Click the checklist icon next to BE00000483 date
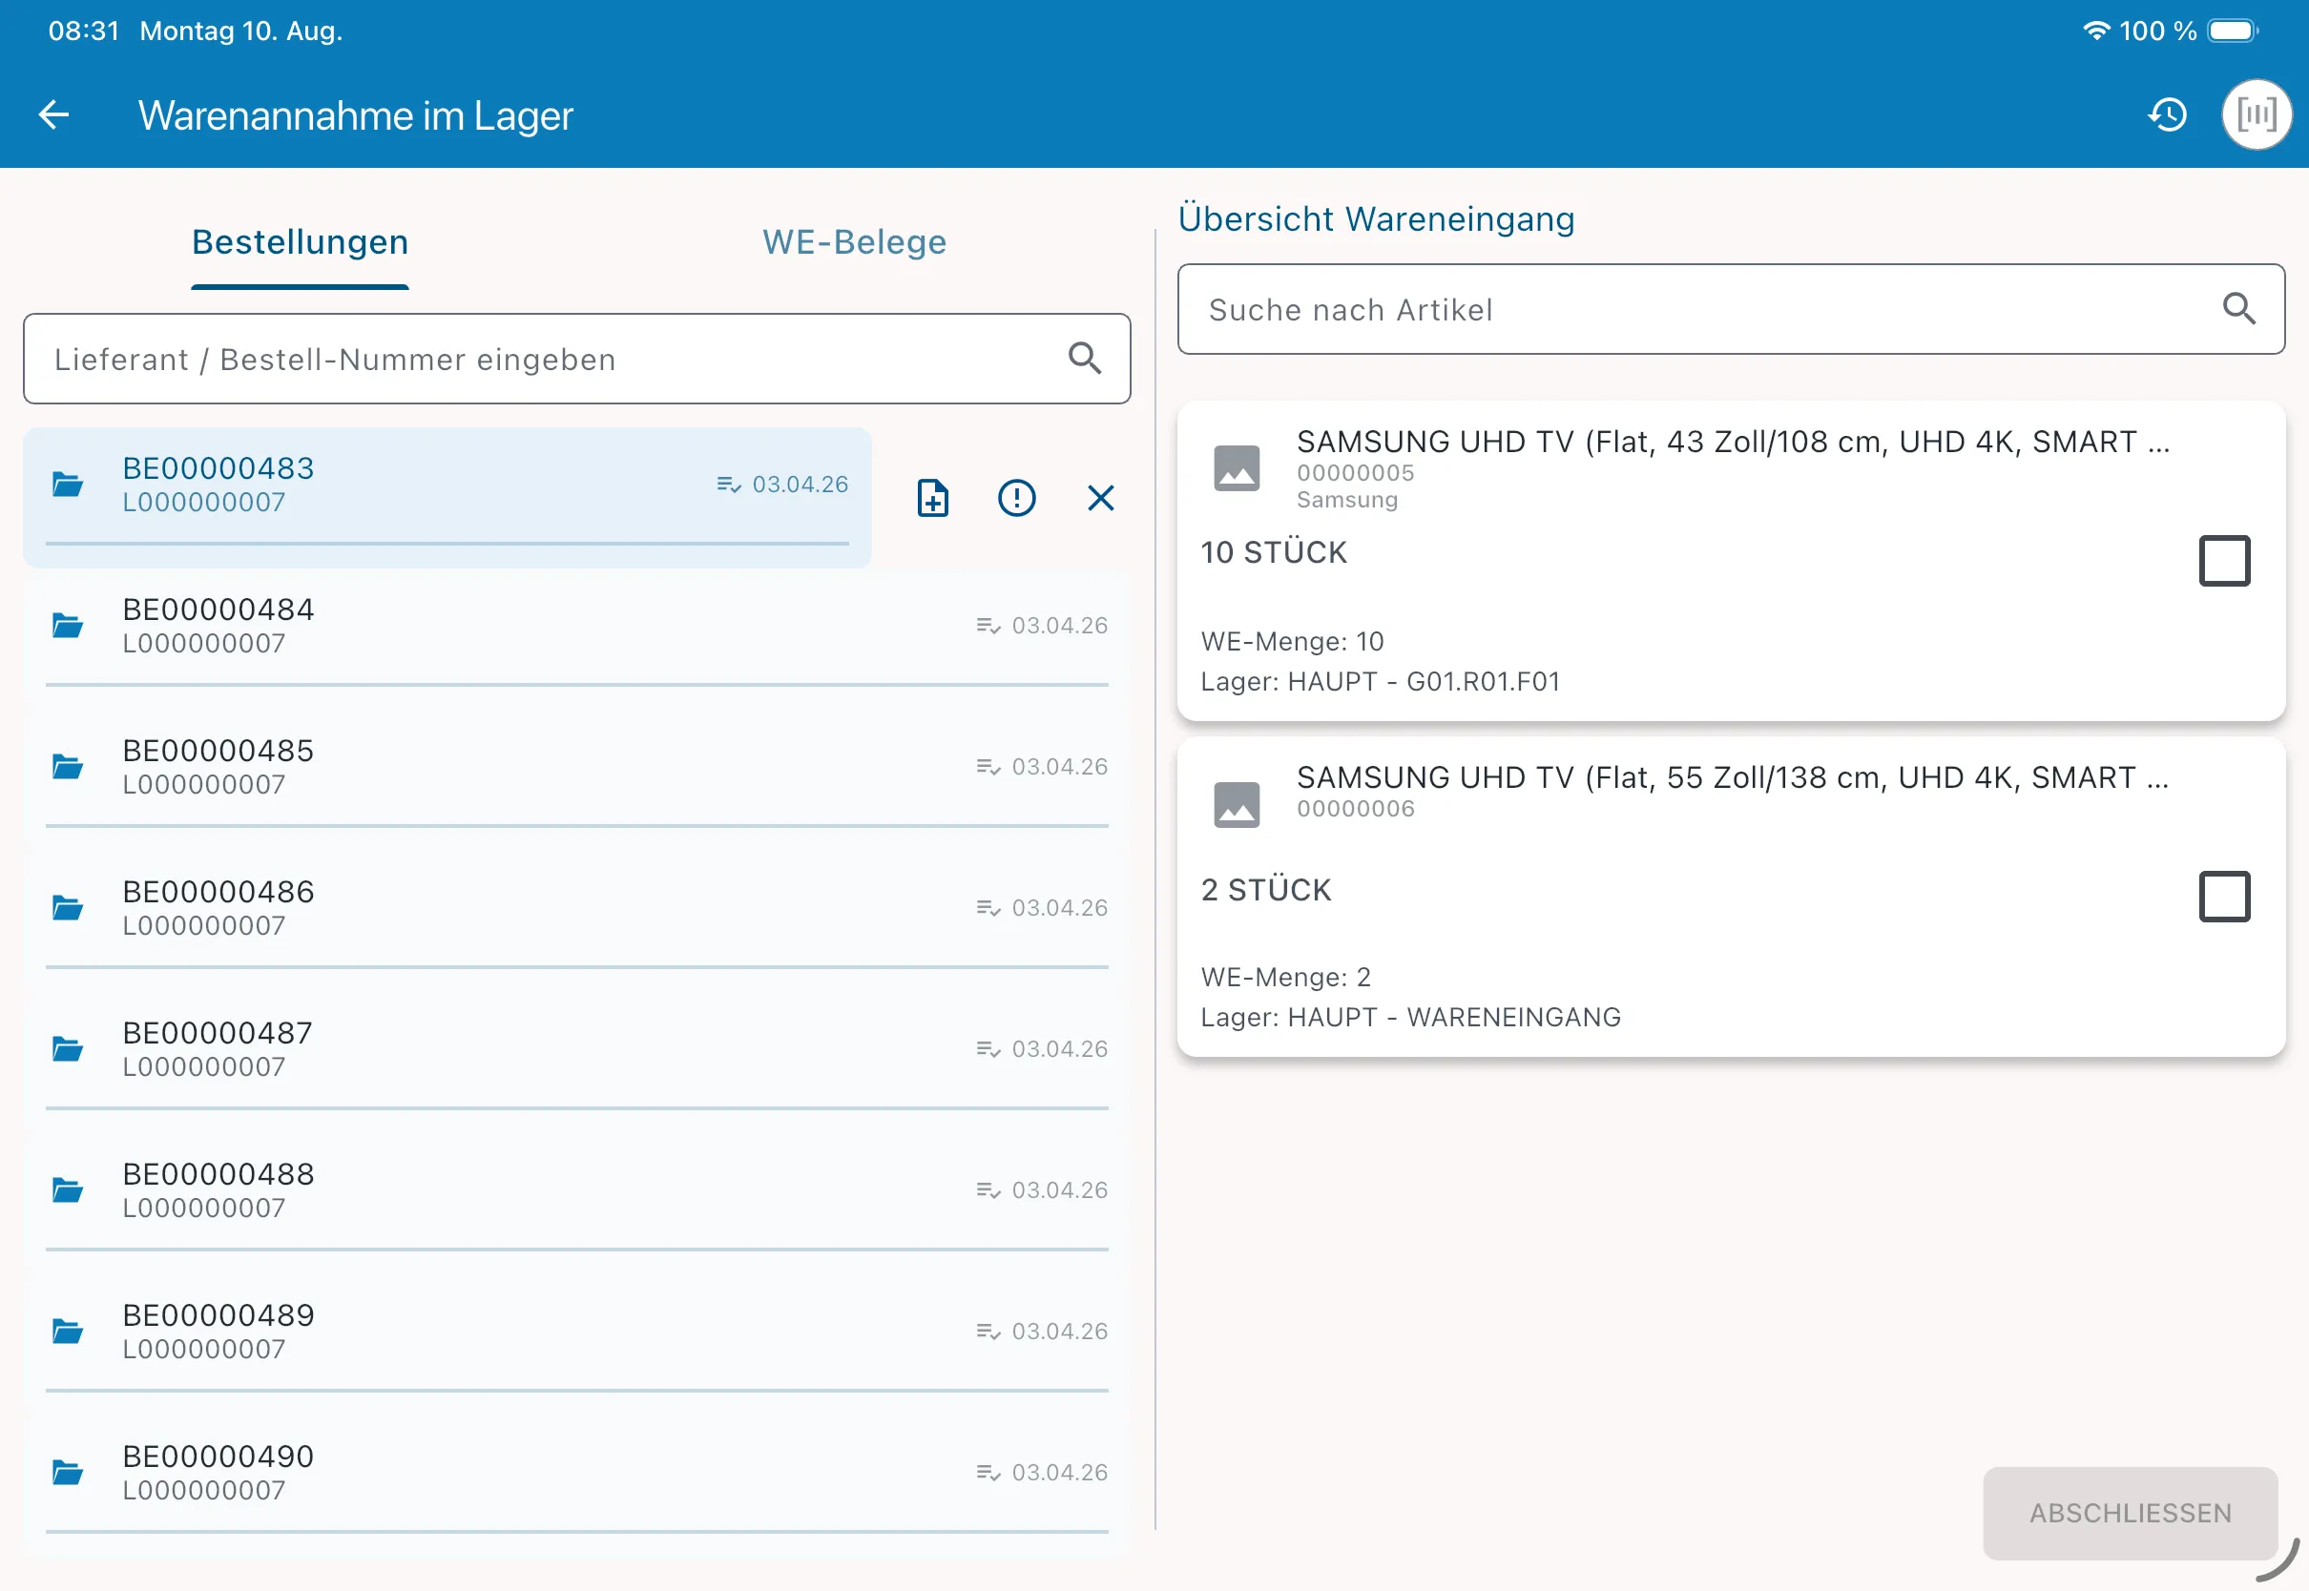Screen dimensions: 2309x1591 pyautogui.click(x=729, y=485)
